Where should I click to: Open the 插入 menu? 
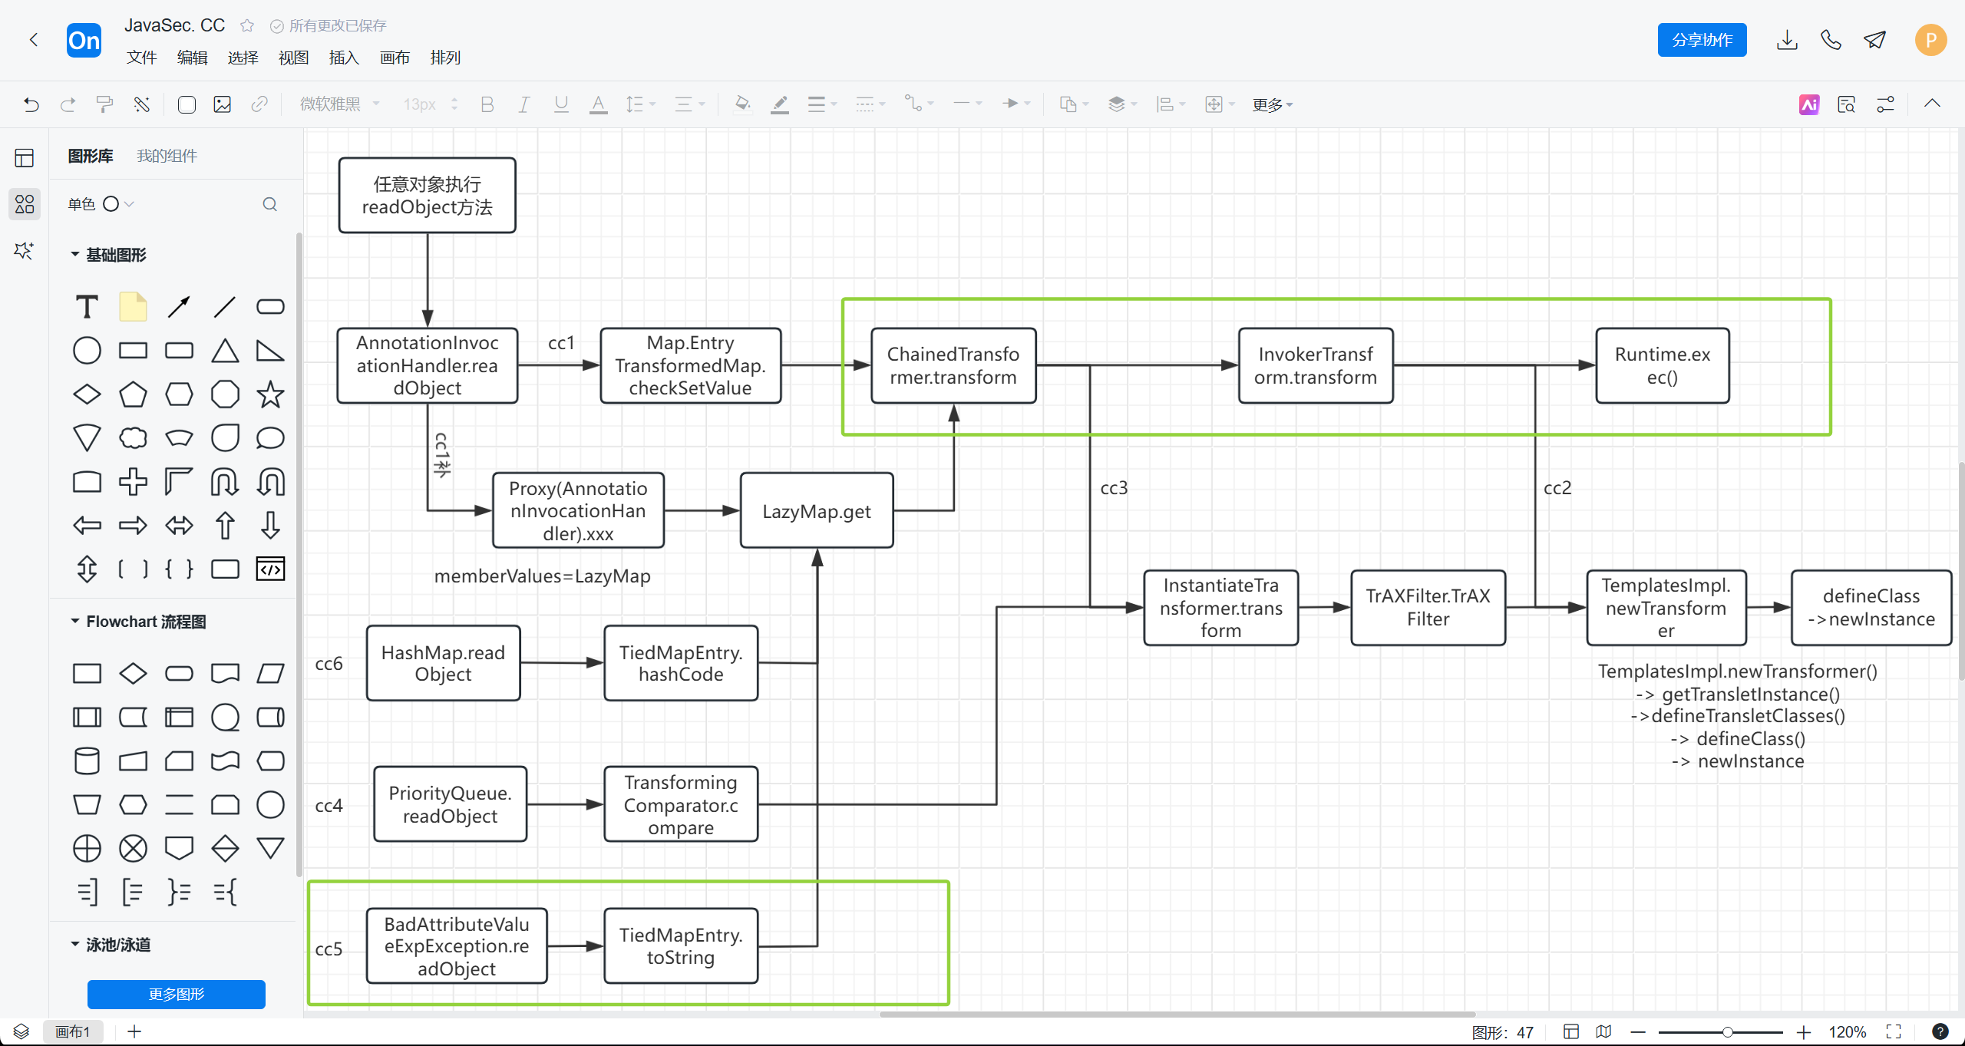[343, 58]
